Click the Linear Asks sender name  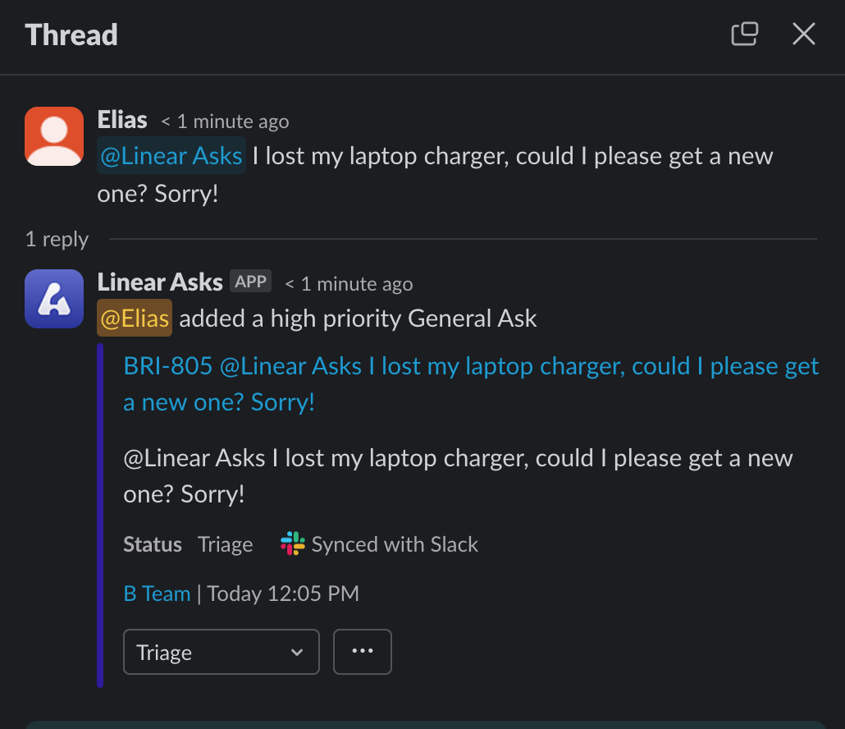tap(159, 281)
